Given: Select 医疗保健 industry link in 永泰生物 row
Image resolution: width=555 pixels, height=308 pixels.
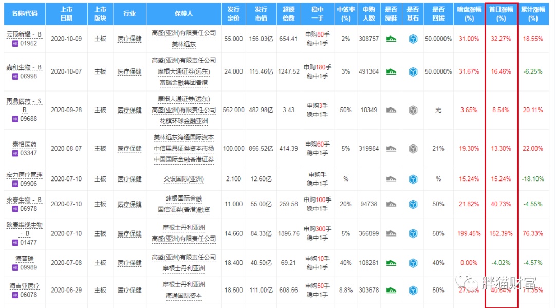Looking at the screenshot, I should click(x=129, y=204).
